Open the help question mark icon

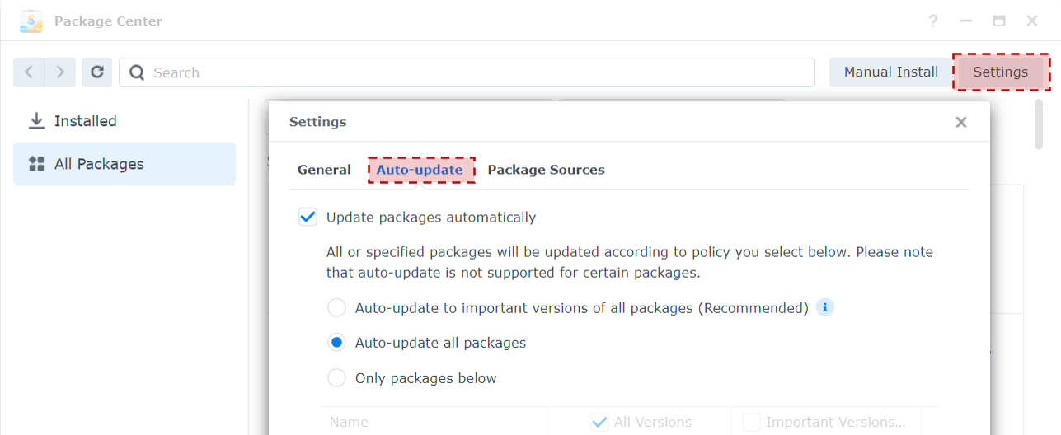tap(933, 21)
